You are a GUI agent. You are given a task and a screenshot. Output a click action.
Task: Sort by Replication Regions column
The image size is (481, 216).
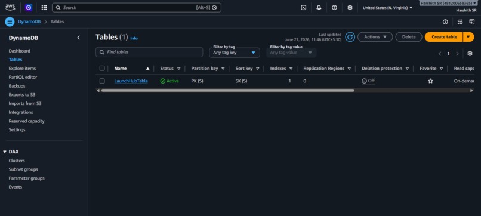(x=349, y=69)
